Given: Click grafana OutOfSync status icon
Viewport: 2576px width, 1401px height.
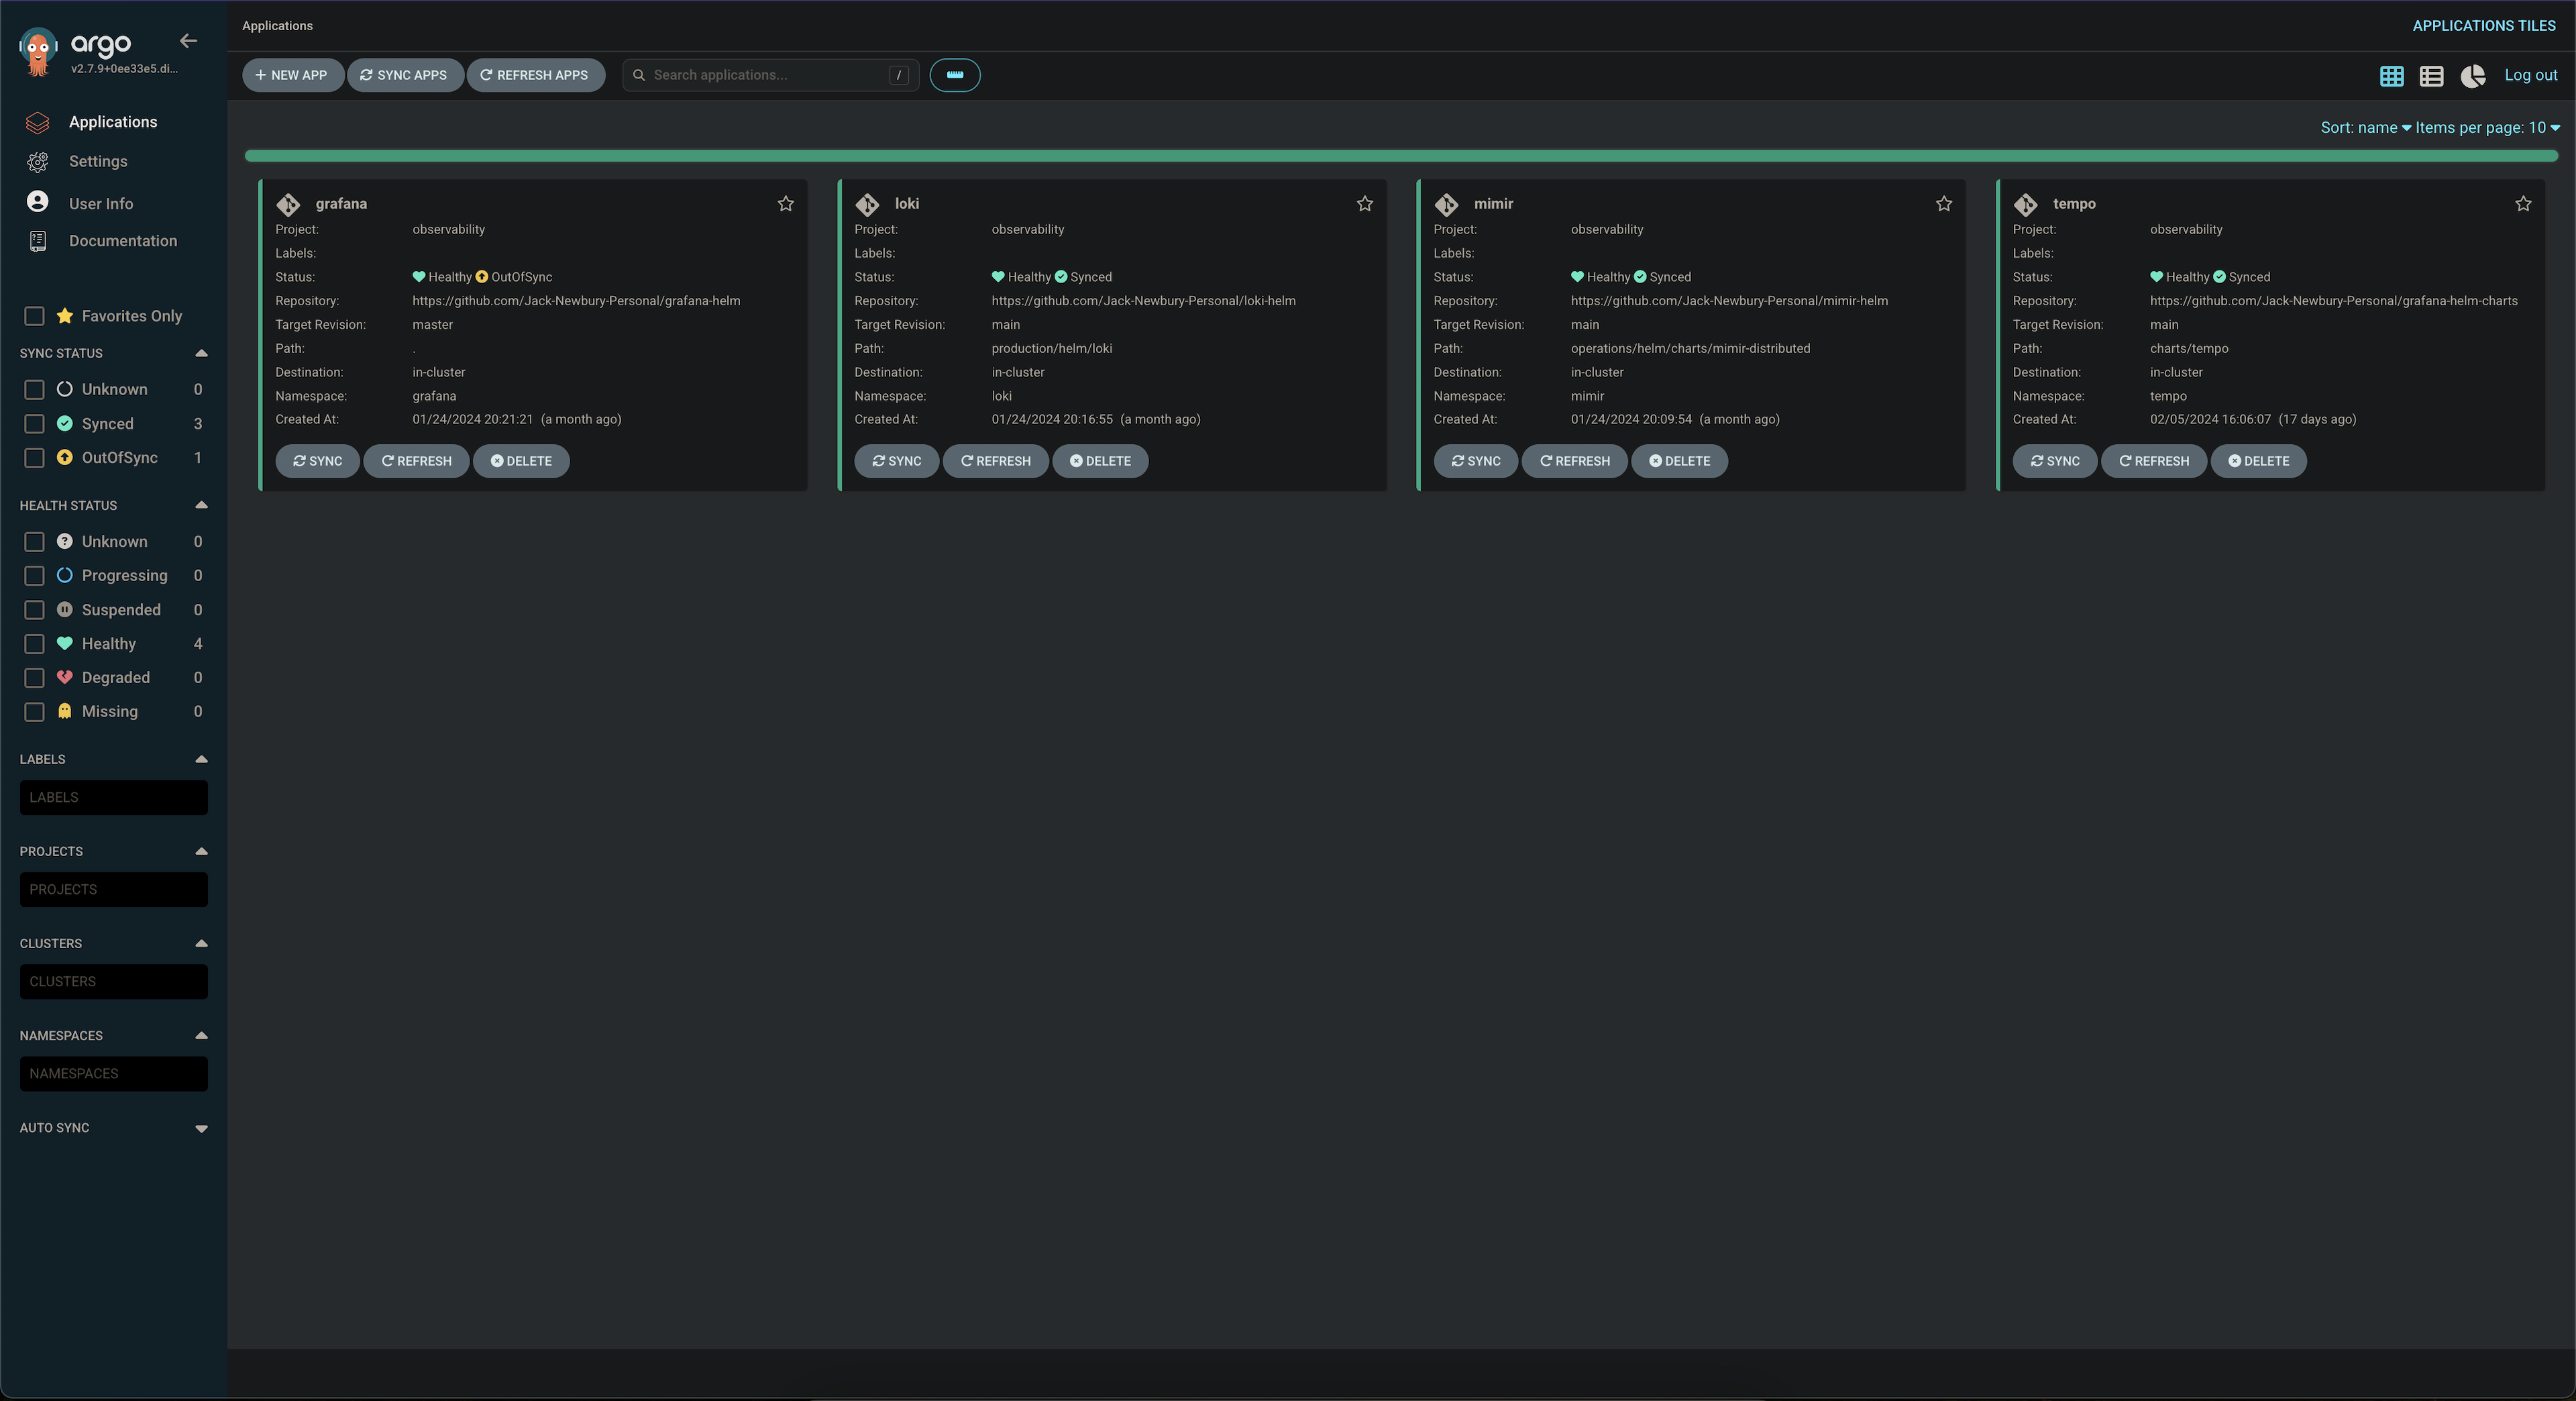Looking at the screenshot, I should (482, 277).
